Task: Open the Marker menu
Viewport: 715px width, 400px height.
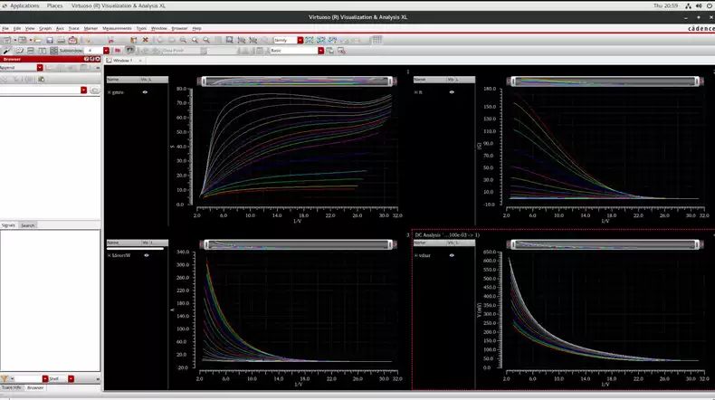Action: tap(91, 28)
